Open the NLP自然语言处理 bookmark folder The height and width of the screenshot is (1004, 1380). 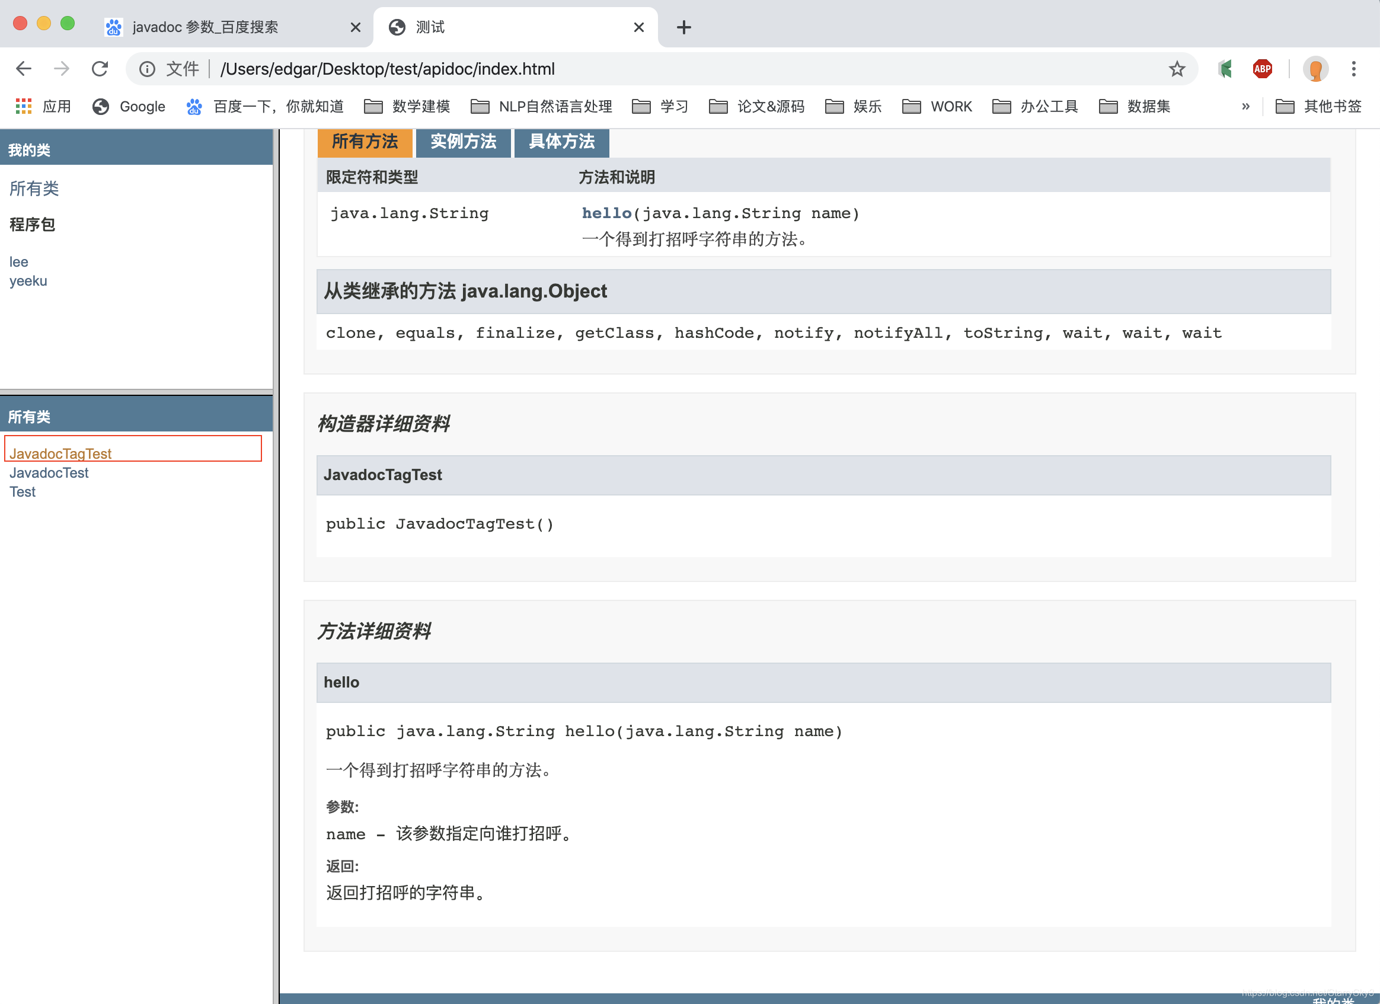pos(542,107)
